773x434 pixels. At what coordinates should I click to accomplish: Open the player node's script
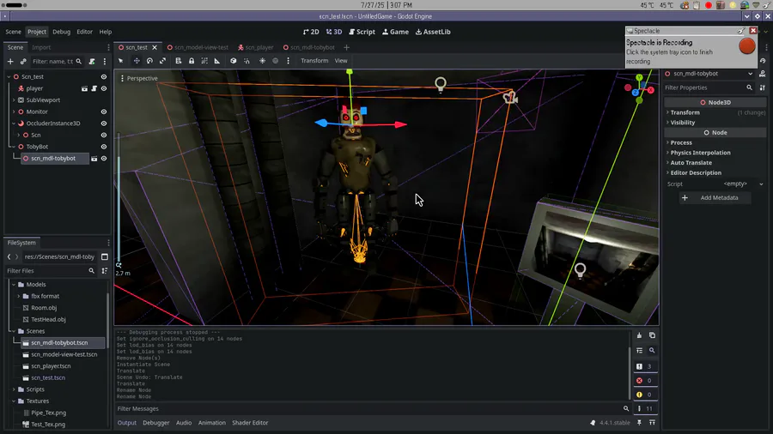(94, 88)
